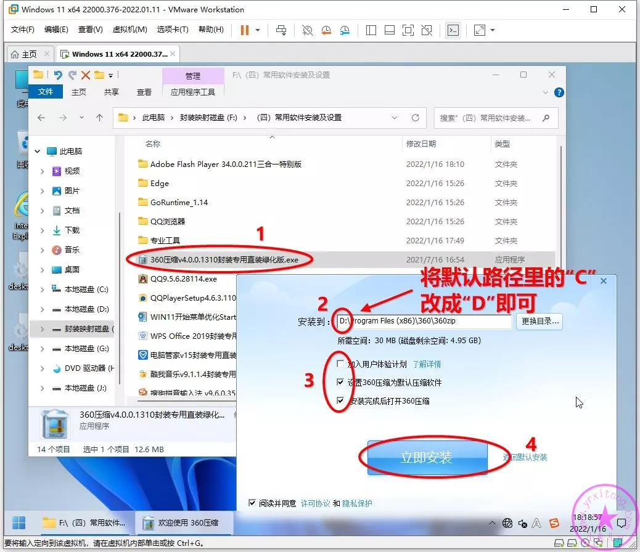Click VMware pause virtual machine icon
This screenshot has height=552, width=640.
245,30
